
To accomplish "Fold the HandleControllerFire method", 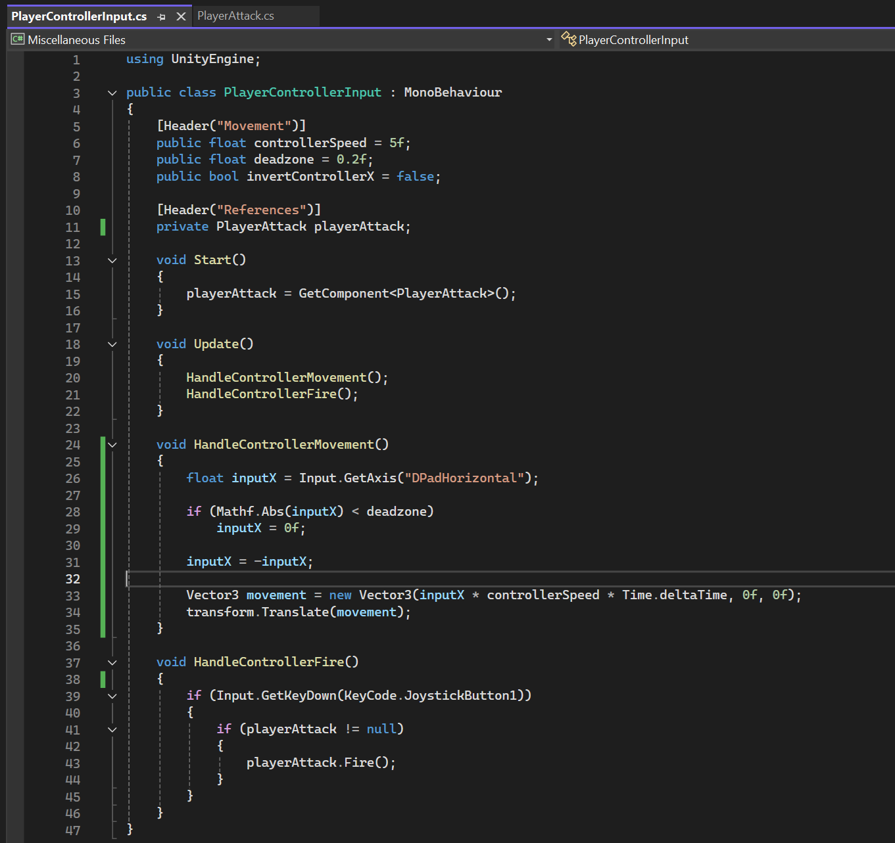I will coord(112,662).
